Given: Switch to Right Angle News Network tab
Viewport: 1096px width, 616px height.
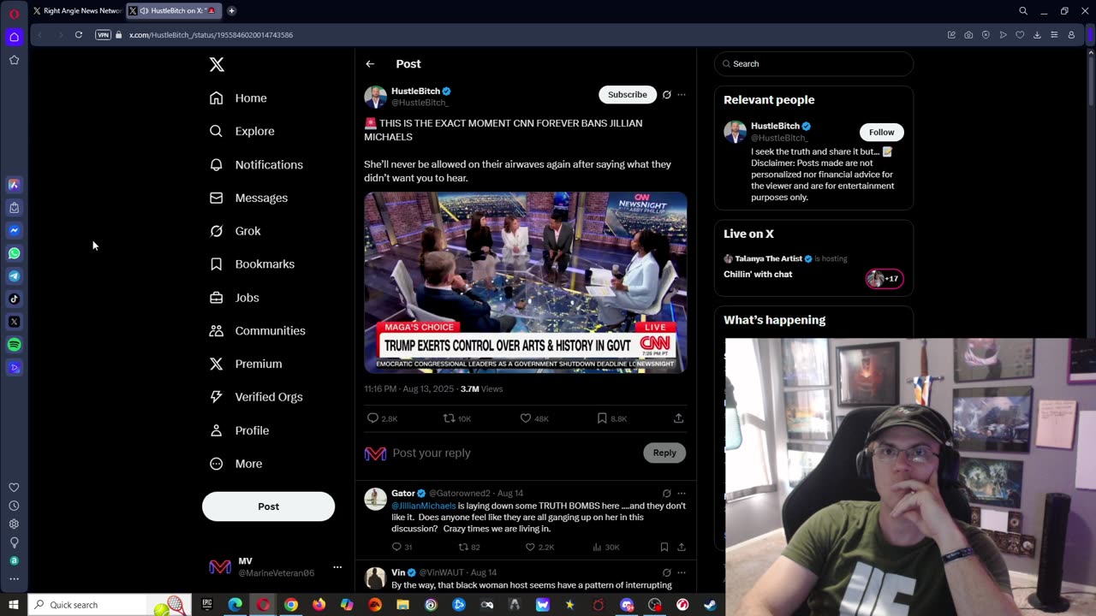Looking at the screenshot, I should 77,11.
